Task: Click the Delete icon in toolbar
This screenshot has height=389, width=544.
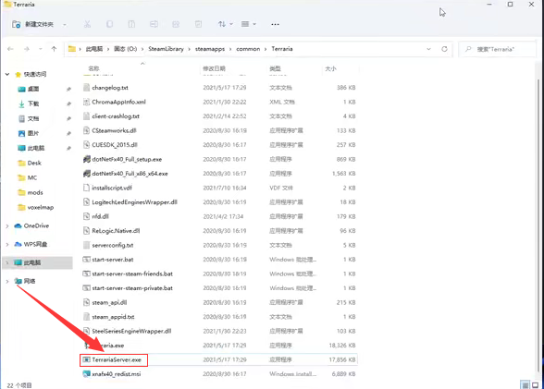Action: (198, 24)
